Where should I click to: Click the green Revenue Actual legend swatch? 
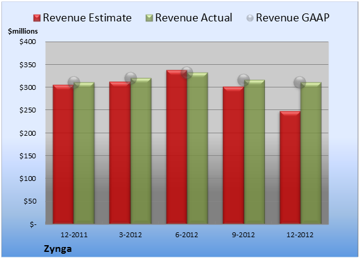pos(149,18)
